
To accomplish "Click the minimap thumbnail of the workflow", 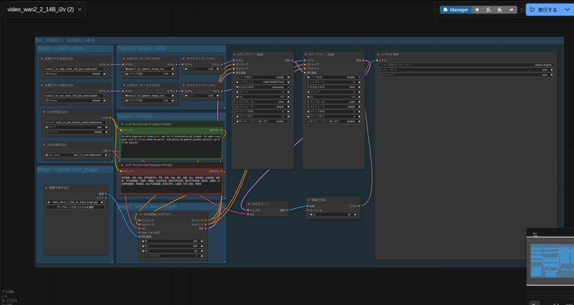I will tap(552, 261).
